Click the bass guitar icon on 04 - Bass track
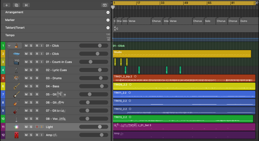Viewport: 259px width, 141px height. tap(17, 86)
